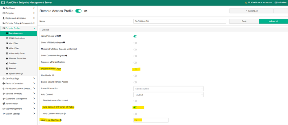Image resolution: width=288 pixels, height=125 pixels.
Task: Click the eye icon beside Remote Access Profile
Action: point(86,11)
